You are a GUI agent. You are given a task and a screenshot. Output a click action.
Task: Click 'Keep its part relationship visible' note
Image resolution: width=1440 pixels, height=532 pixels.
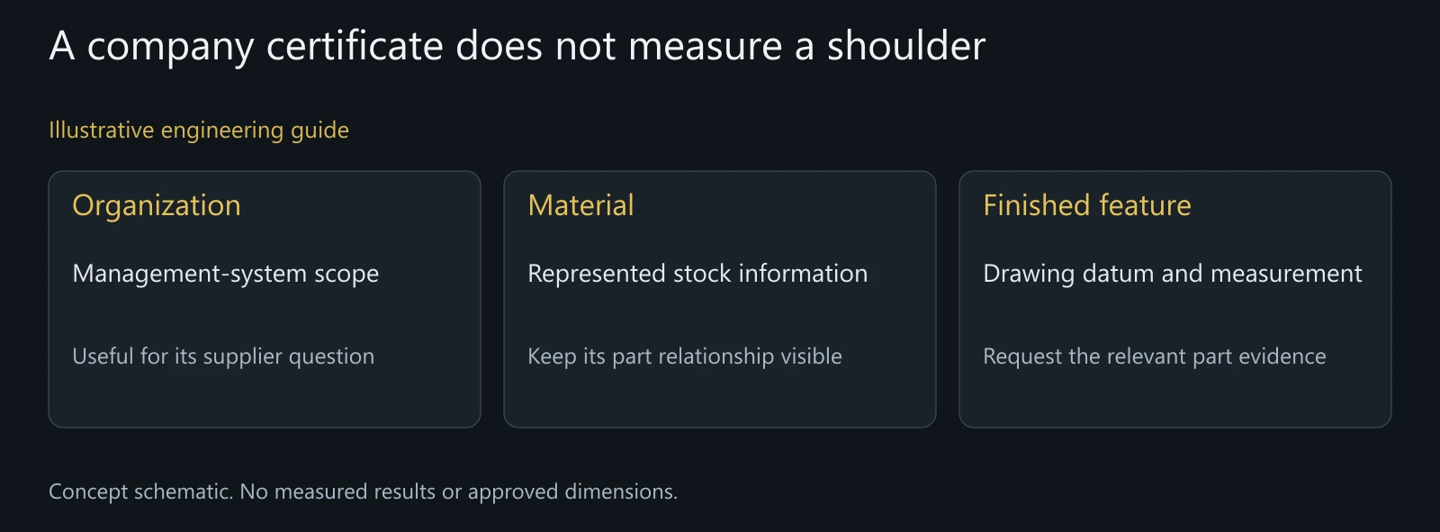point(685,356)
